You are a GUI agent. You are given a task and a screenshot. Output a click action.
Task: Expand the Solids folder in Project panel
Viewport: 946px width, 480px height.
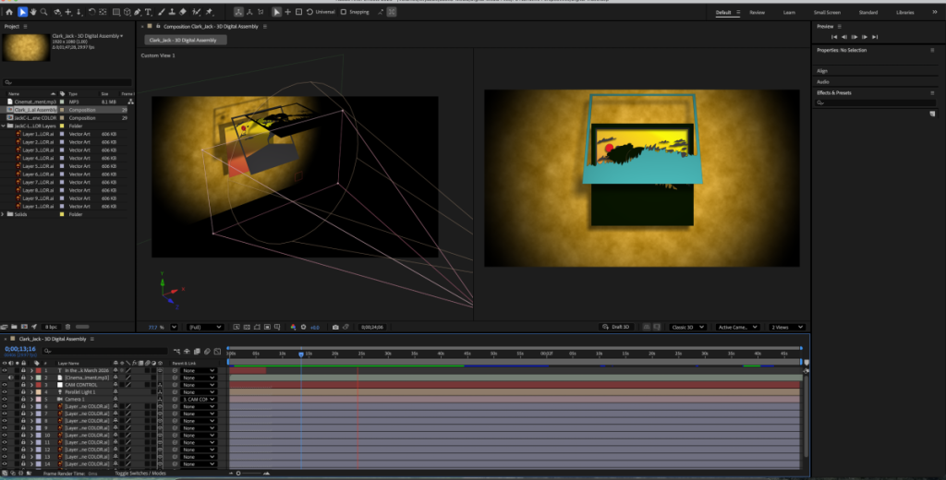pos(3,214)
